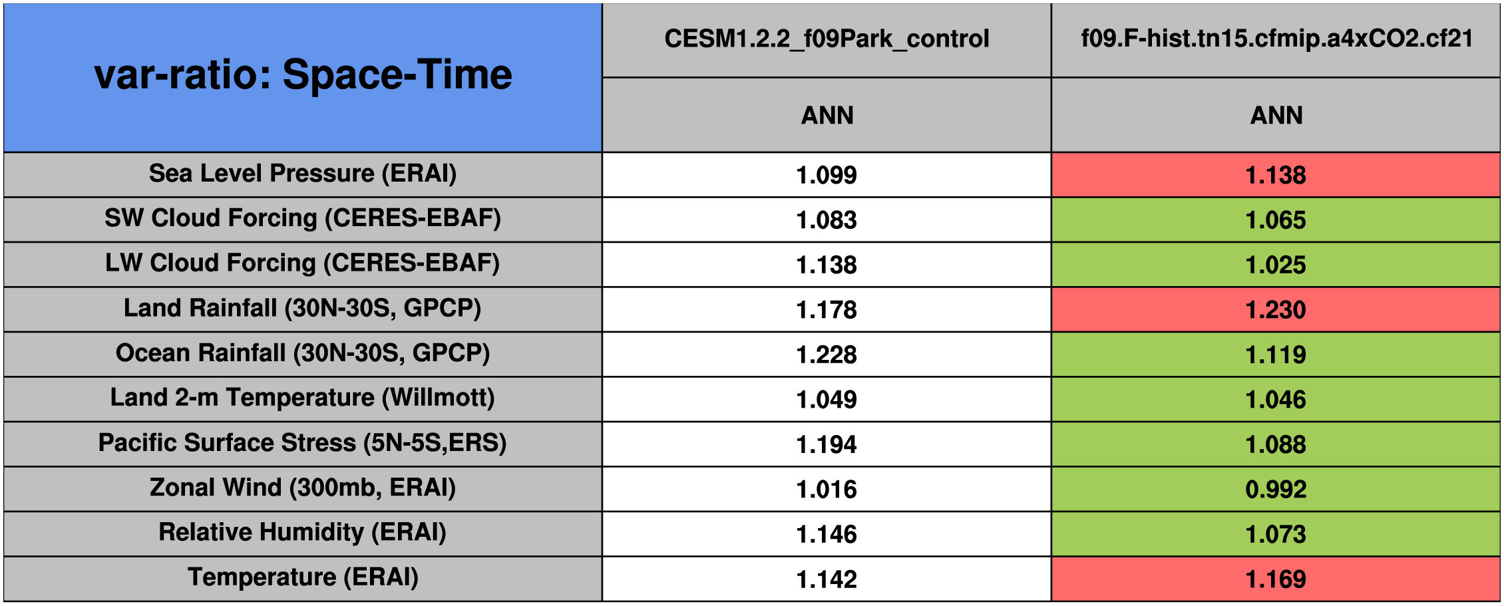Viewport: 1504px width, 606px height.
Task: Click the red cell showing 1.169
Action: (1276, 579)
